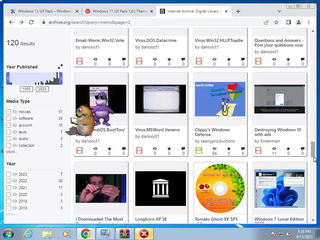Screen dimensions: 320x240
Task: Launch Internet Explorer from the taskbar
Action: [27, 234]
